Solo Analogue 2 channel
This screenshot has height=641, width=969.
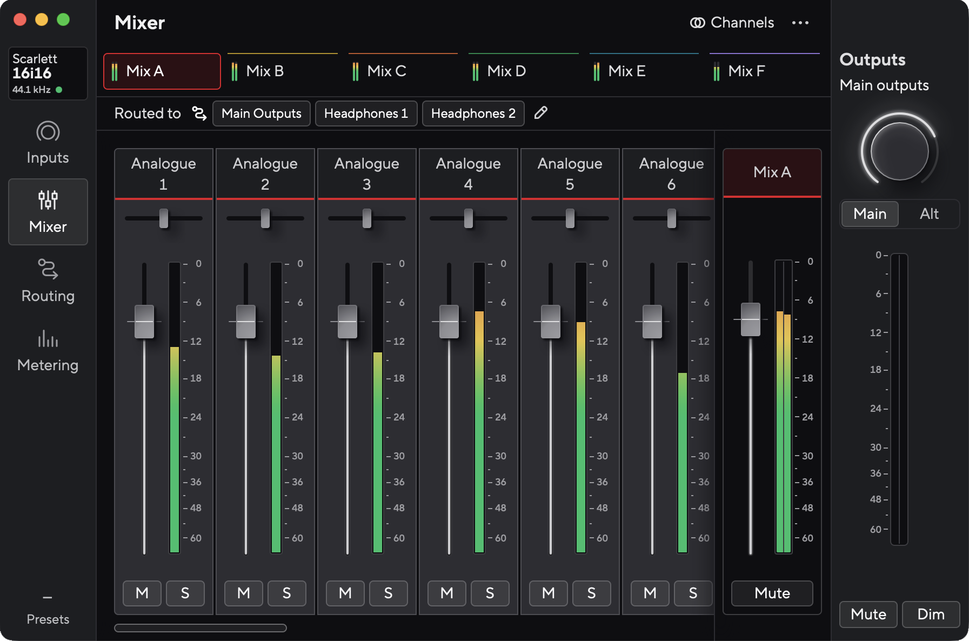tap(287, 593)
